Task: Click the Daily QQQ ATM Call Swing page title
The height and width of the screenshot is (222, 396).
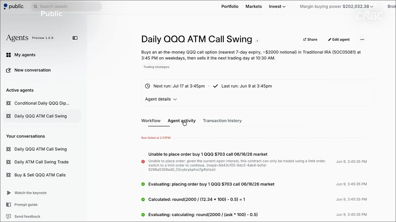Action: click(x=197, y=39)
